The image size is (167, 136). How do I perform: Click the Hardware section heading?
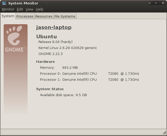[x=46, y=62]
